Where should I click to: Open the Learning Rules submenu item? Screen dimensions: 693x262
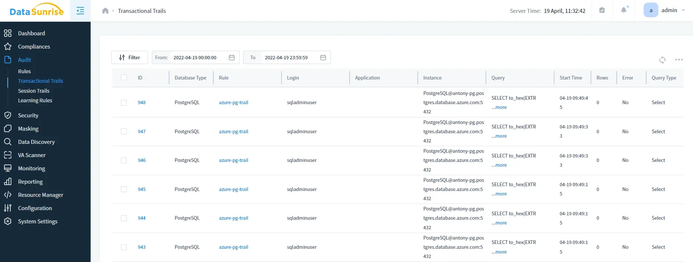(35, 100)
